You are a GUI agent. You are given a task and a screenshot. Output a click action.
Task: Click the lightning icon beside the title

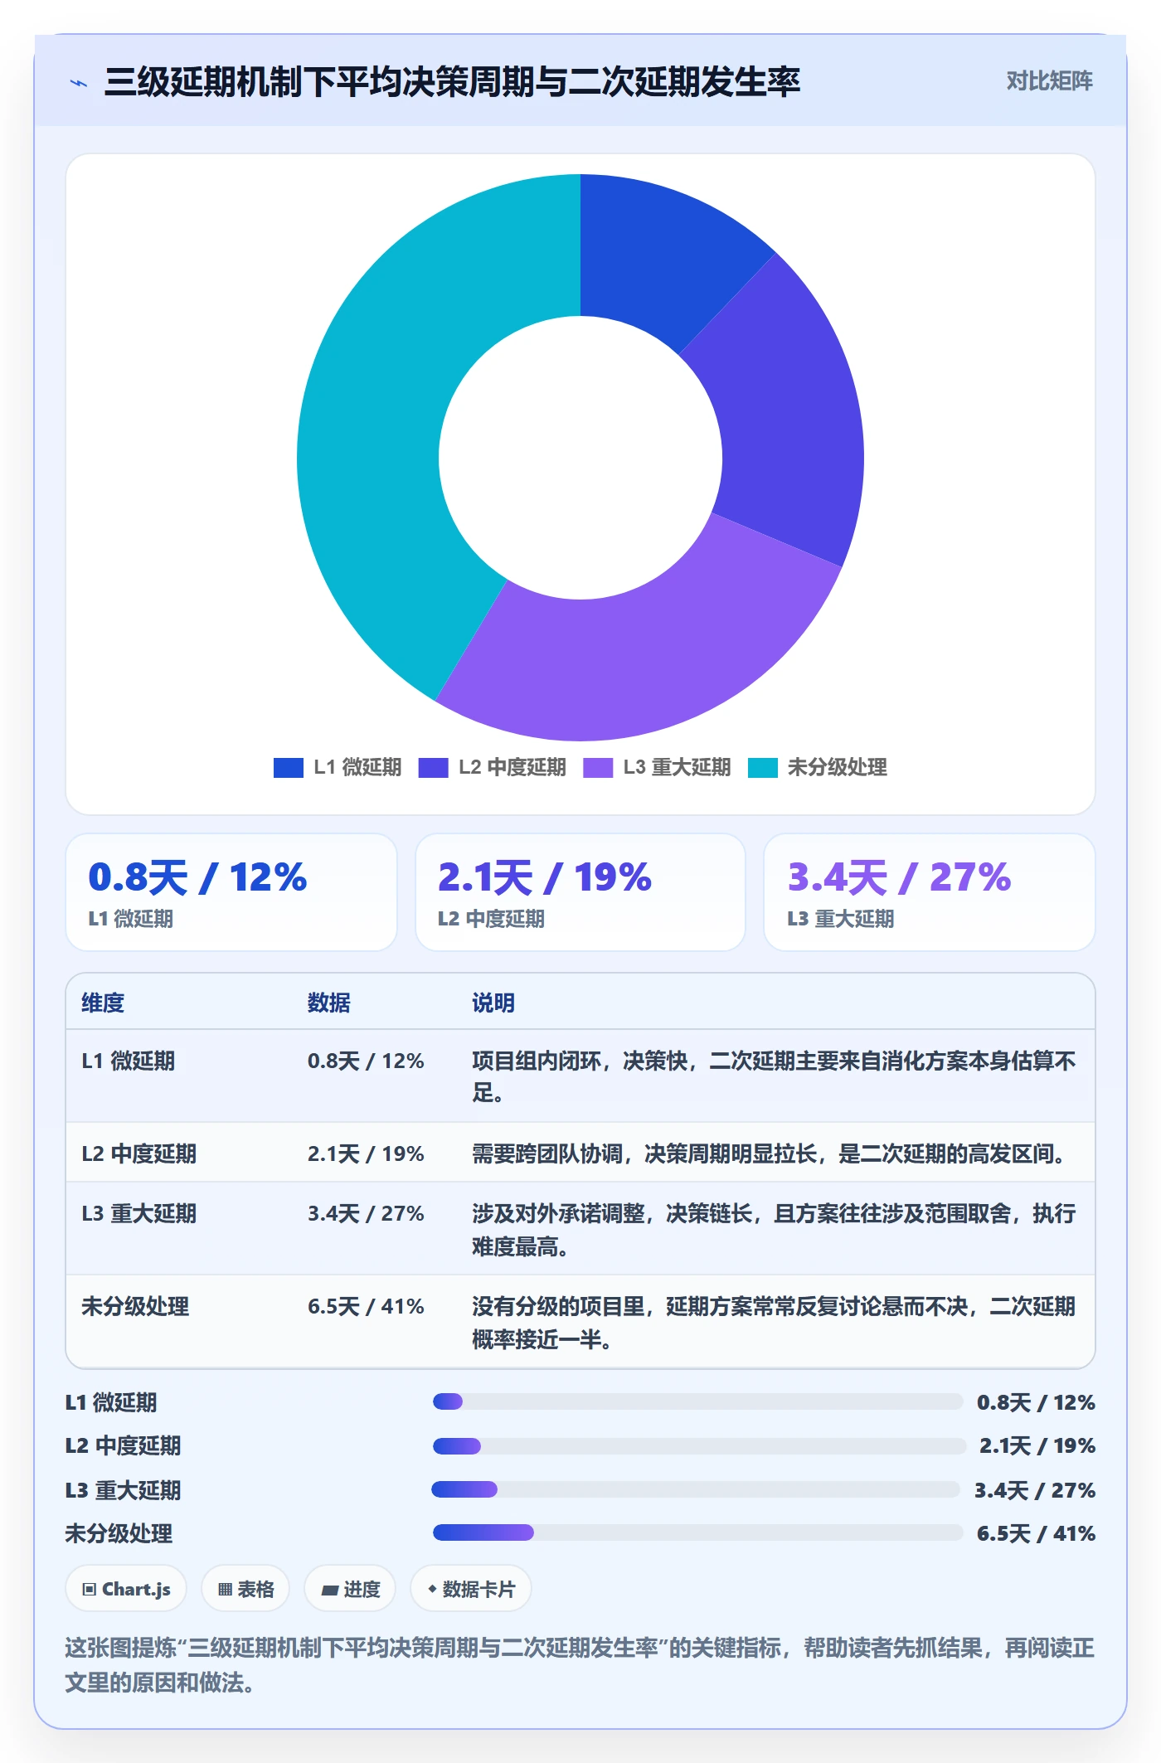[79, 82]
